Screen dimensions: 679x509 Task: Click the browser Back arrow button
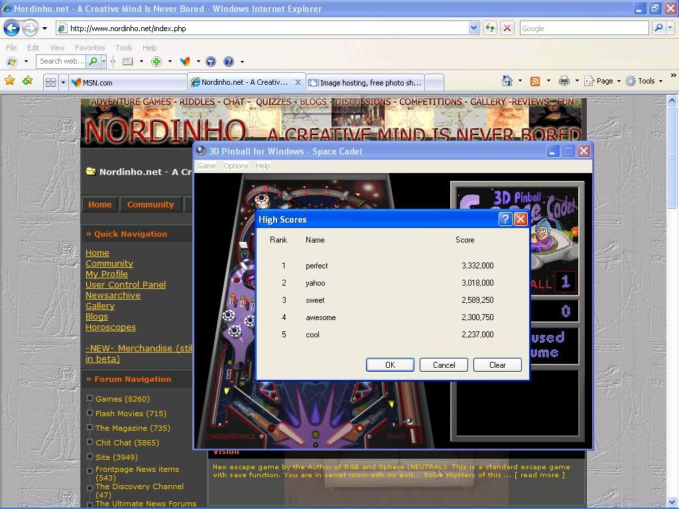11,28
